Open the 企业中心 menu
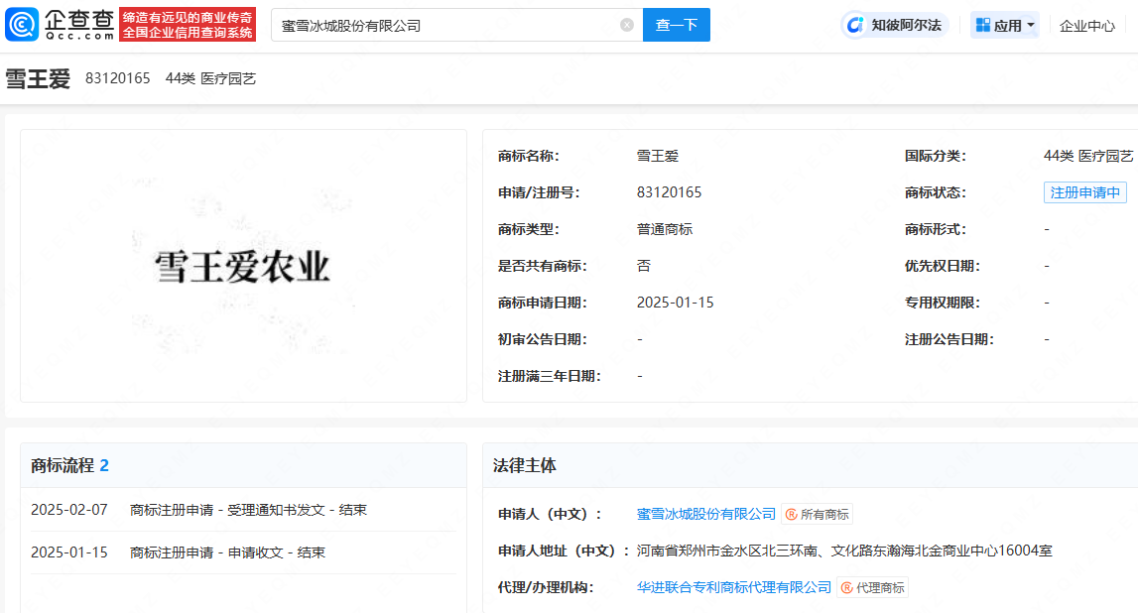The height and width of the screenshot is (613, 1138). coord(1086,26)
